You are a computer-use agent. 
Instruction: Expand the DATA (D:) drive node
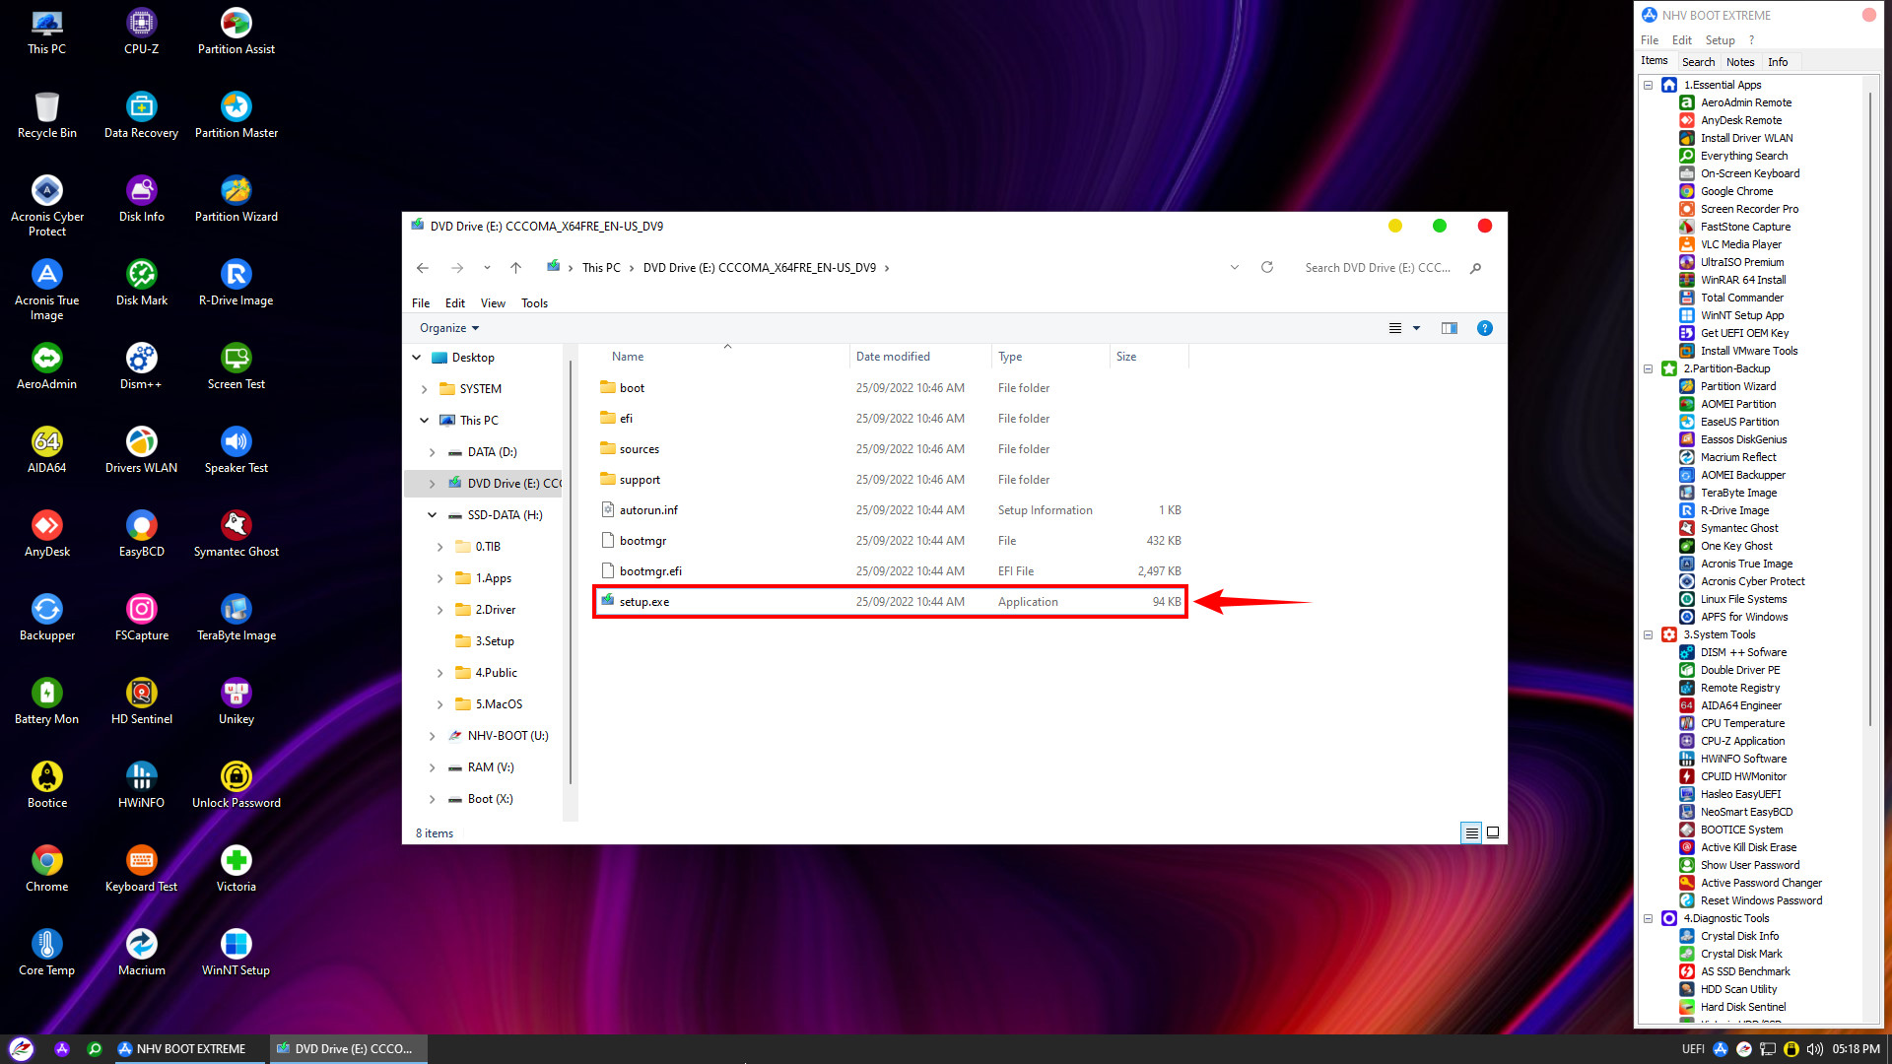pyautogui.click(x=432, y=452)
